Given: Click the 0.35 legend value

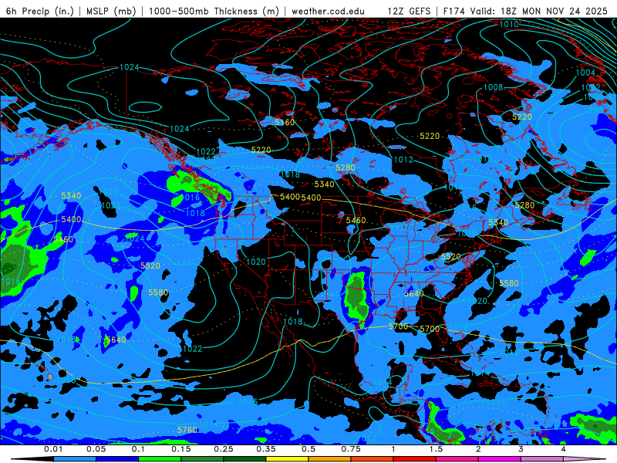Looking at the screenshot, I should pyautogui.click(x=266, y=449).
